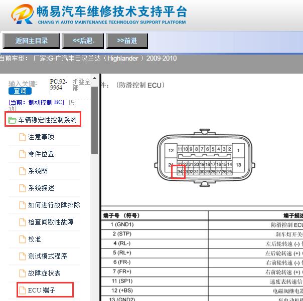The height and width of the screenshot is (301, 303).
Task: Click the green folder icon beside 车辆稳定性控制系统
Action: click(x=12, y=120)
